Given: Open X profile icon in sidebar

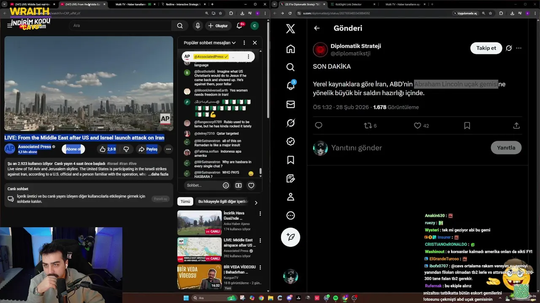Looking at the screenshot, I should [290, 197].
